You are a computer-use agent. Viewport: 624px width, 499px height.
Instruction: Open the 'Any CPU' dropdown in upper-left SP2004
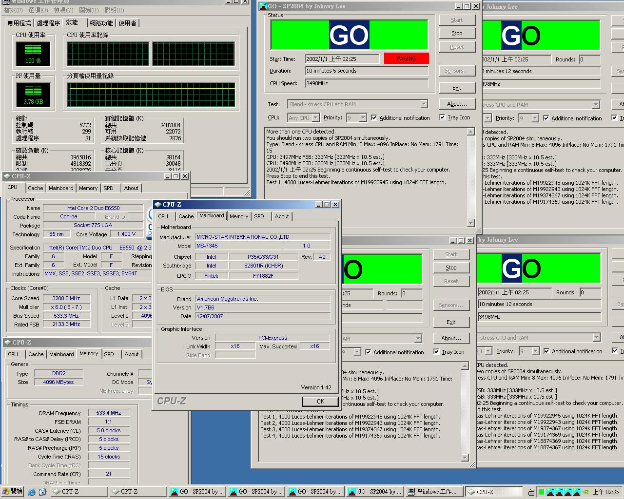point(315,117)
